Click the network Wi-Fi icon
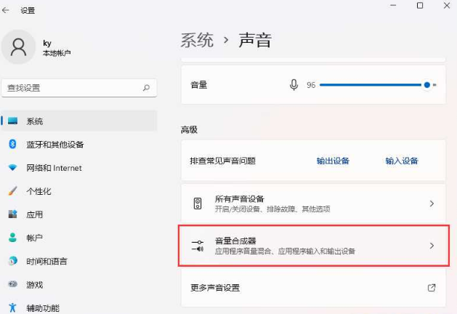This screenshot has width=457, height=314. coord(12,168)
